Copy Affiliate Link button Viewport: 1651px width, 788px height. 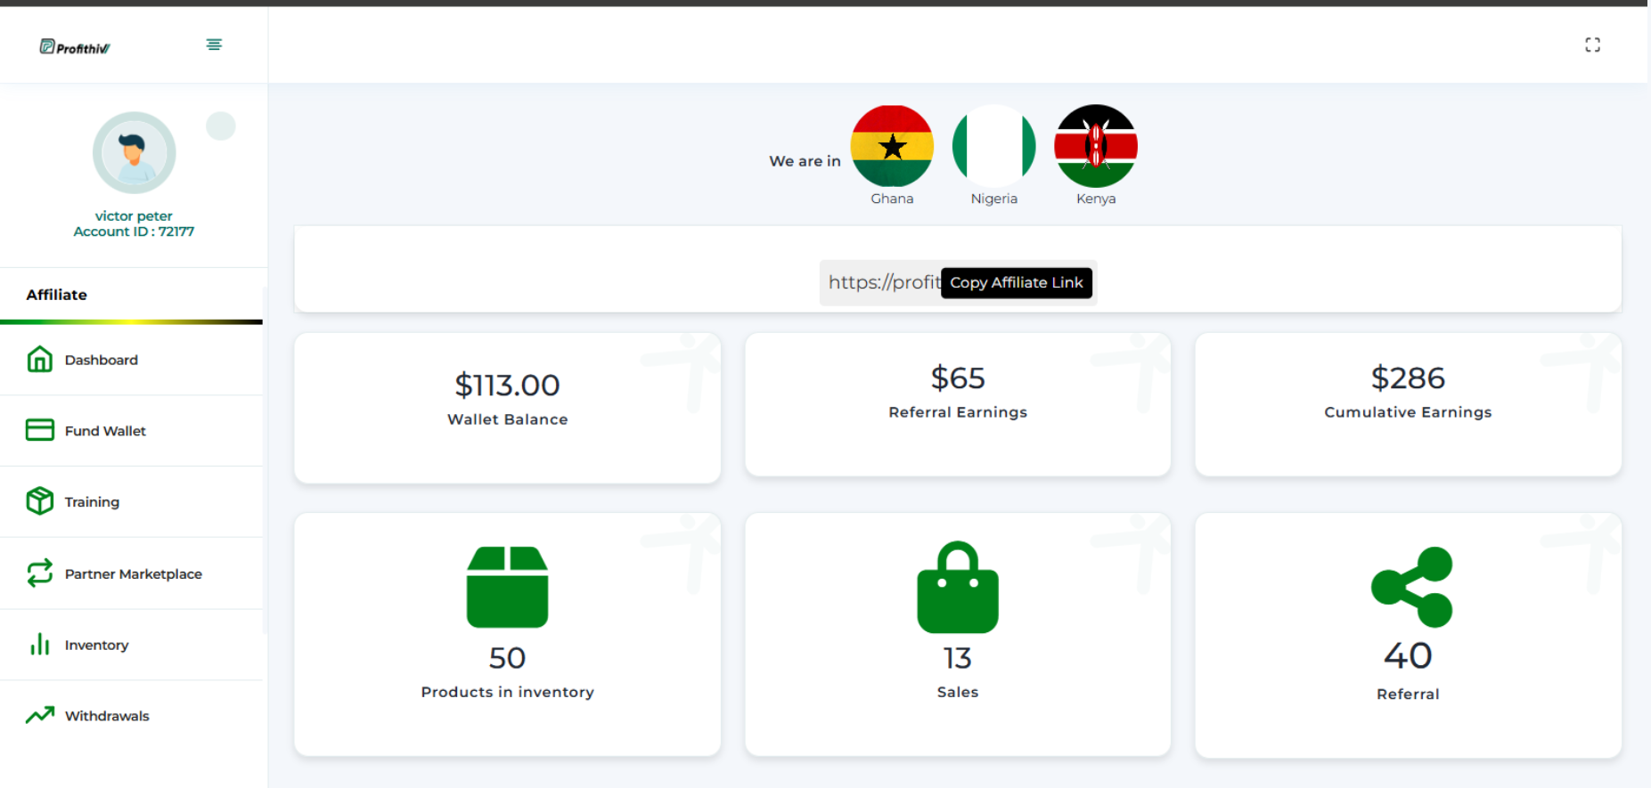coord(1016,282)
